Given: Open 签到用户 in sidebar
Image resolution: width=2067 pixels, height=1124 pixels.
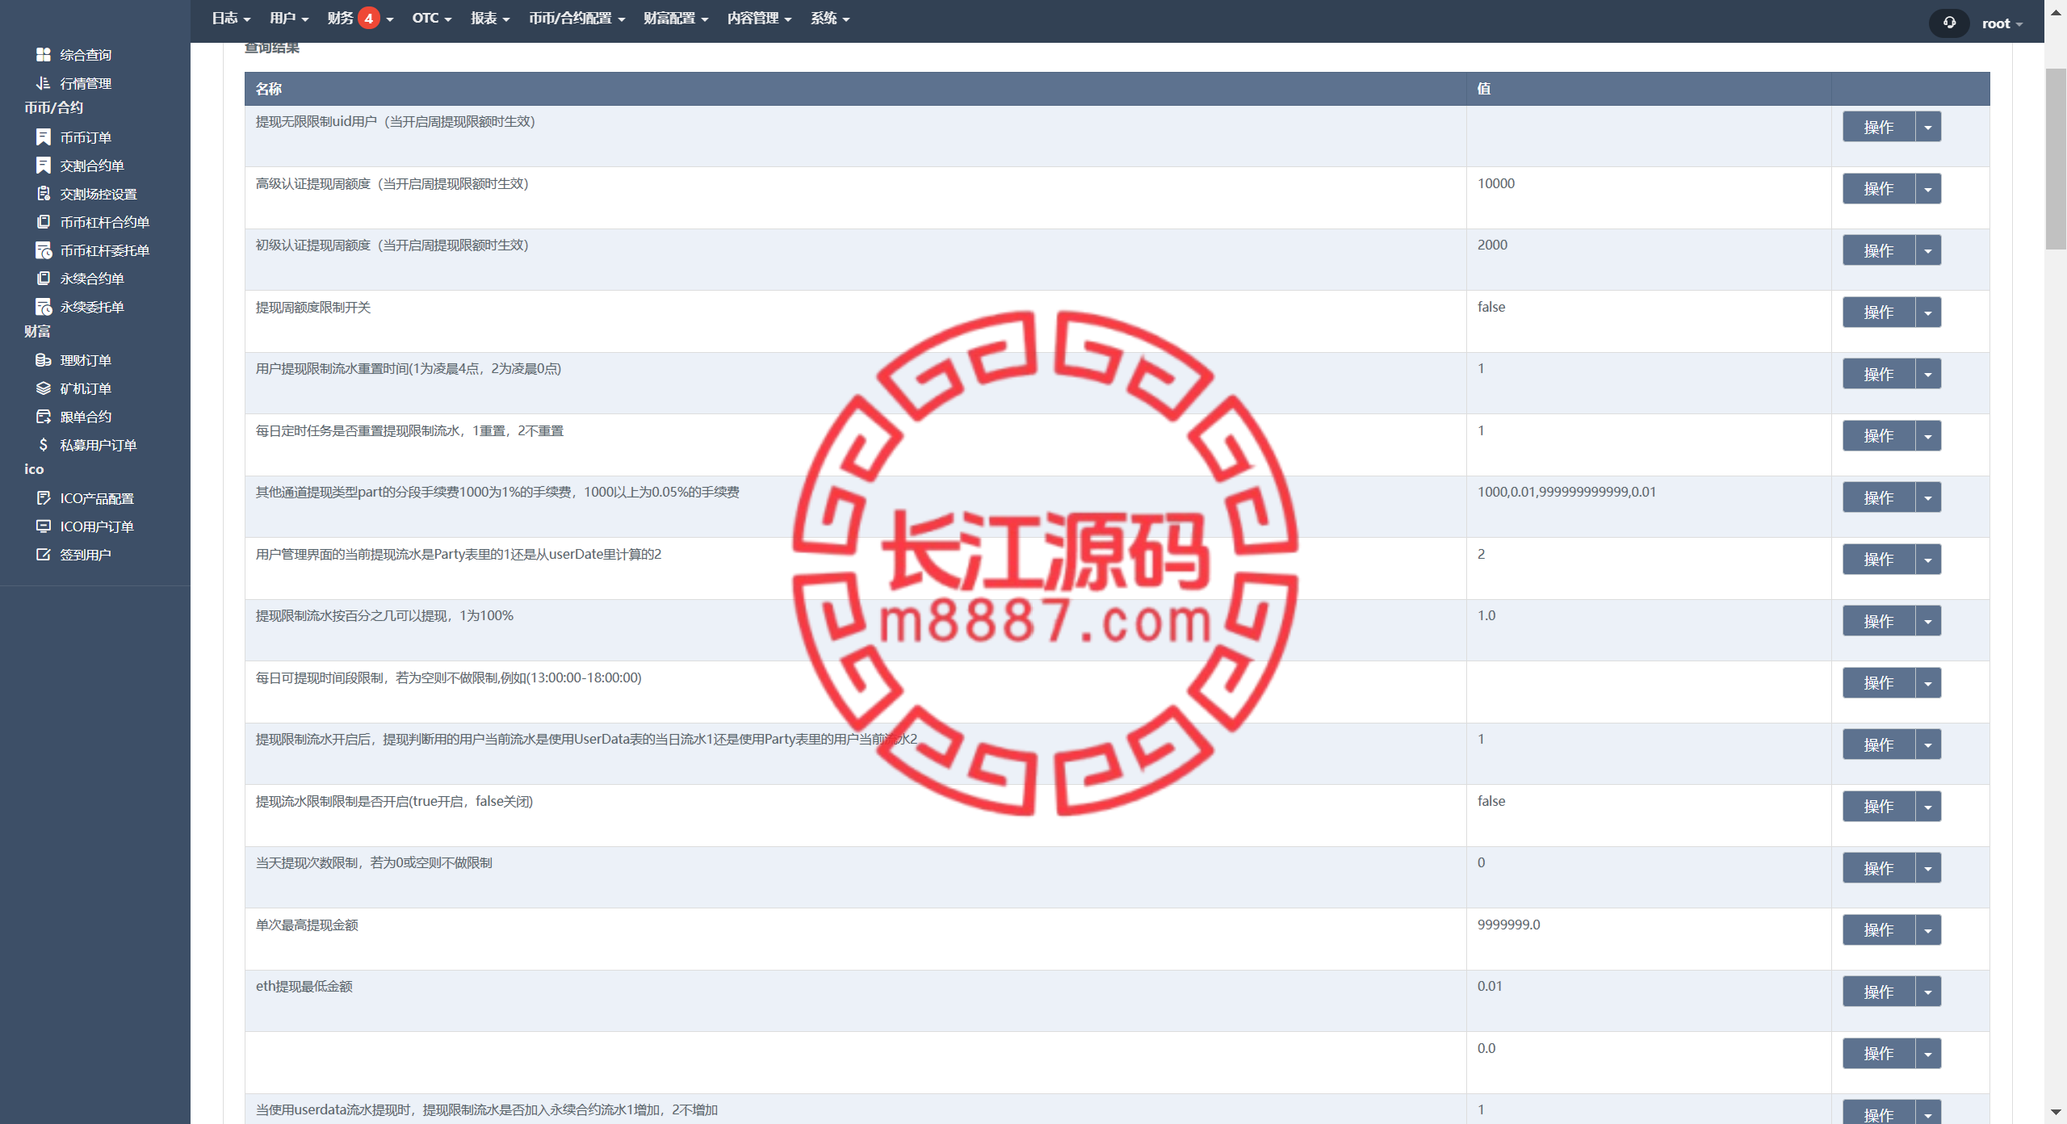Looking at the screenshot, I should point(86,555).
